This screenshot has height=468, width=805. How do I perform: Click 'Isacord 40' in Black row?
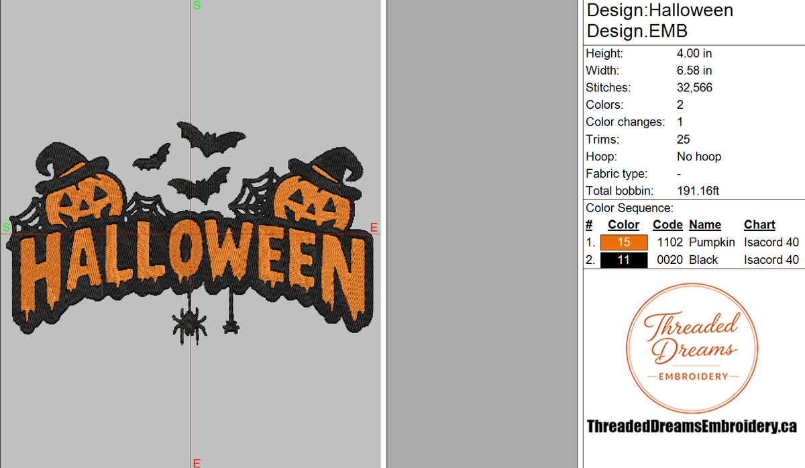(771, 260)
